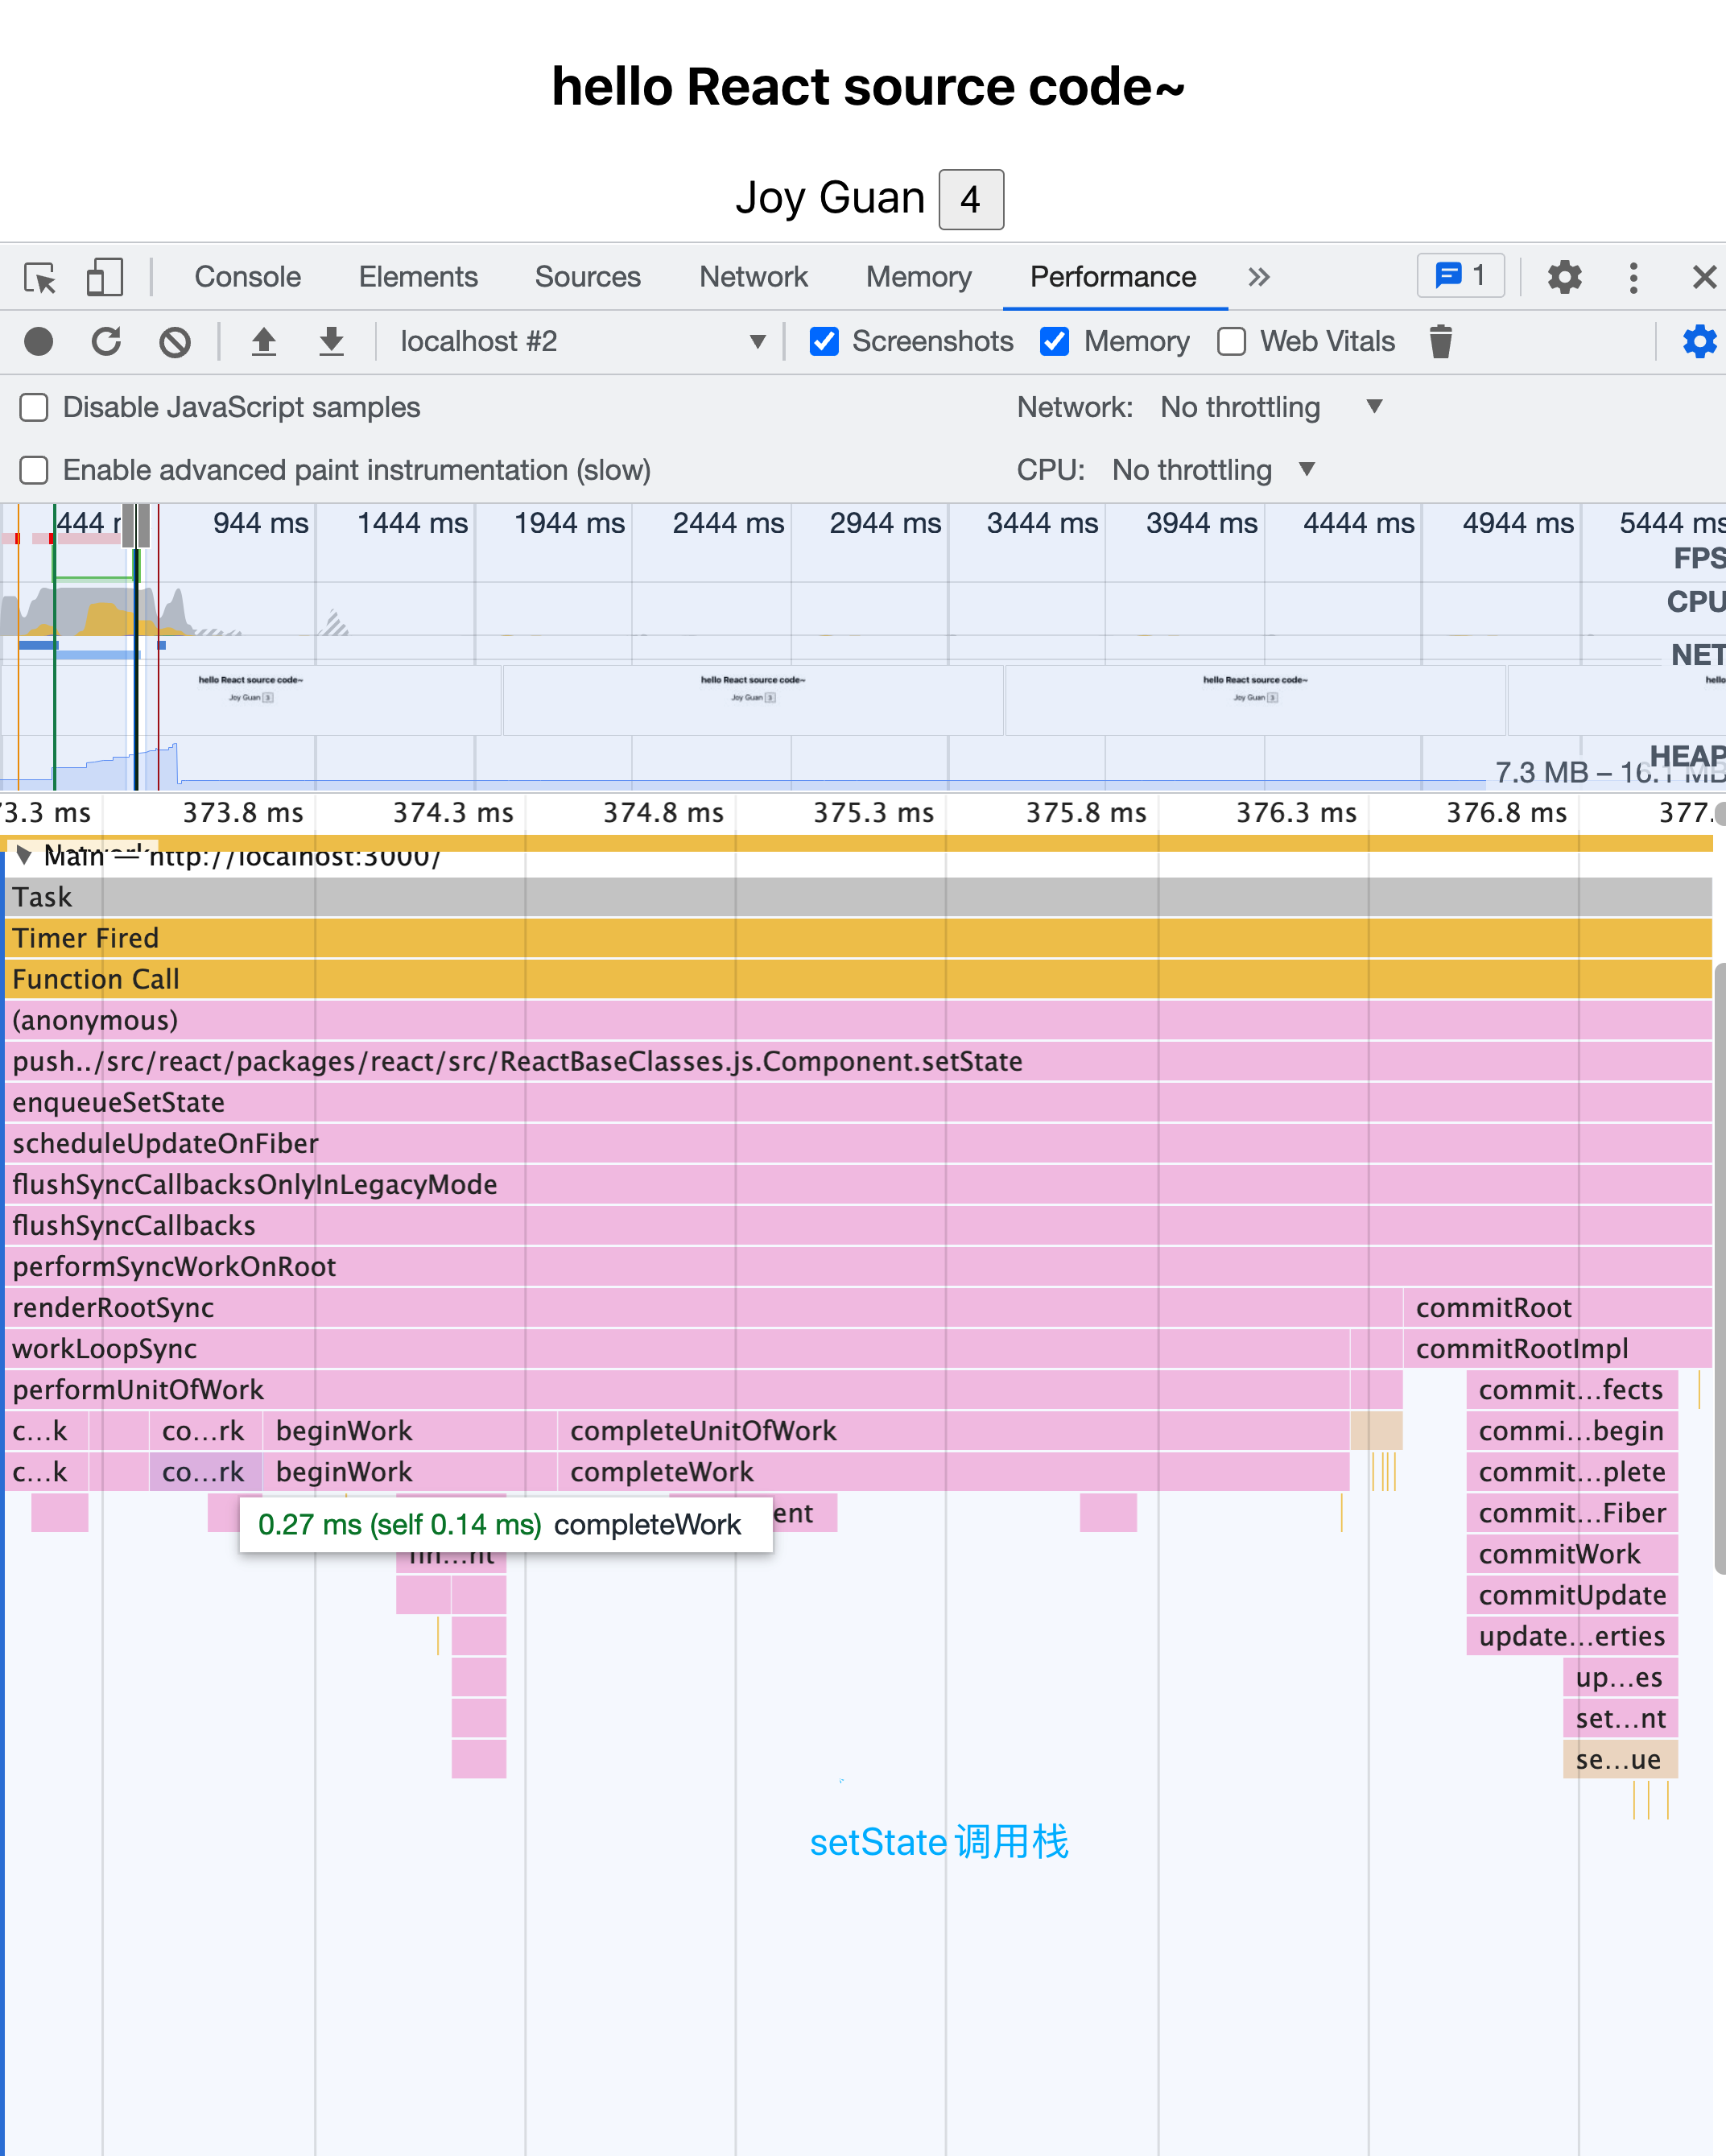This screenshot has width=1726, height=2156.
Task: Open the three-dot DevTools menu
Action: (x=1633, y=277)
